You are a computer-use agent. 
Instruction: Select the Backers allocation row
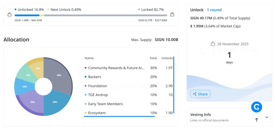click(129, 77)
